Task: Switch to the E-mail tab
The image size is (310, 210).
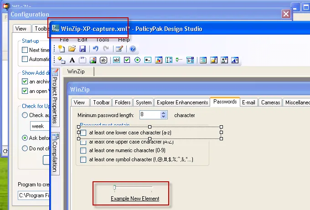Action: (x=249, y=102)
